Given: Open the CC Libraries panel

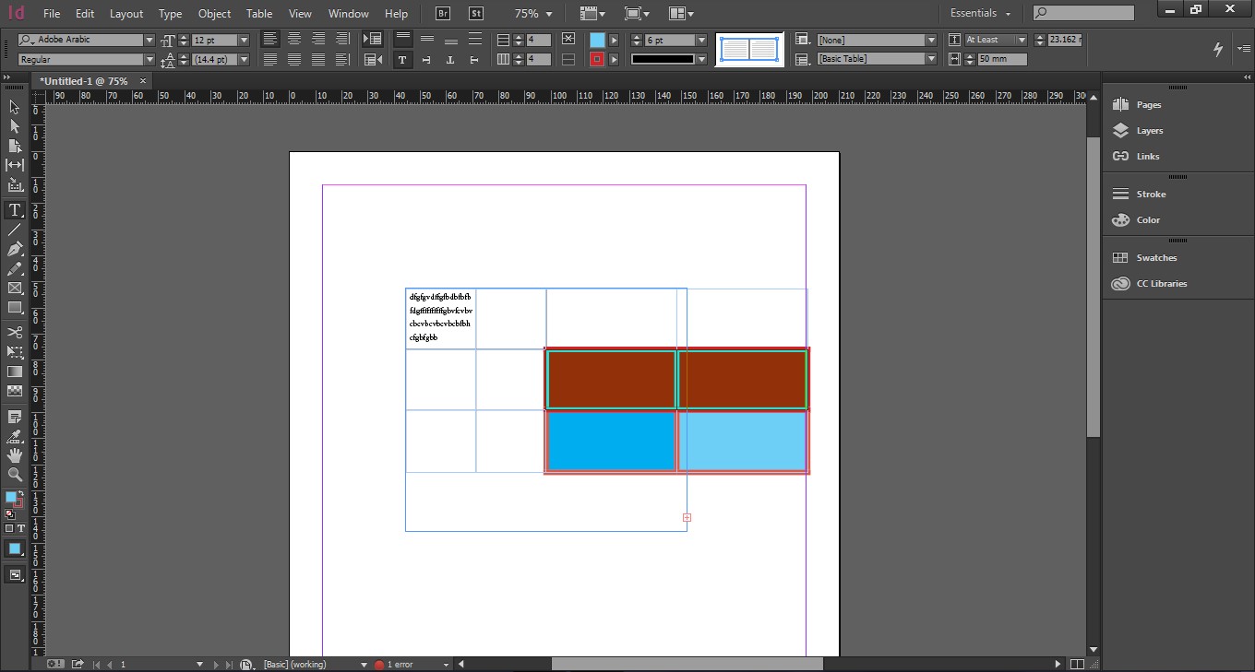Looking at the screenshot, I should [1162, 284].
